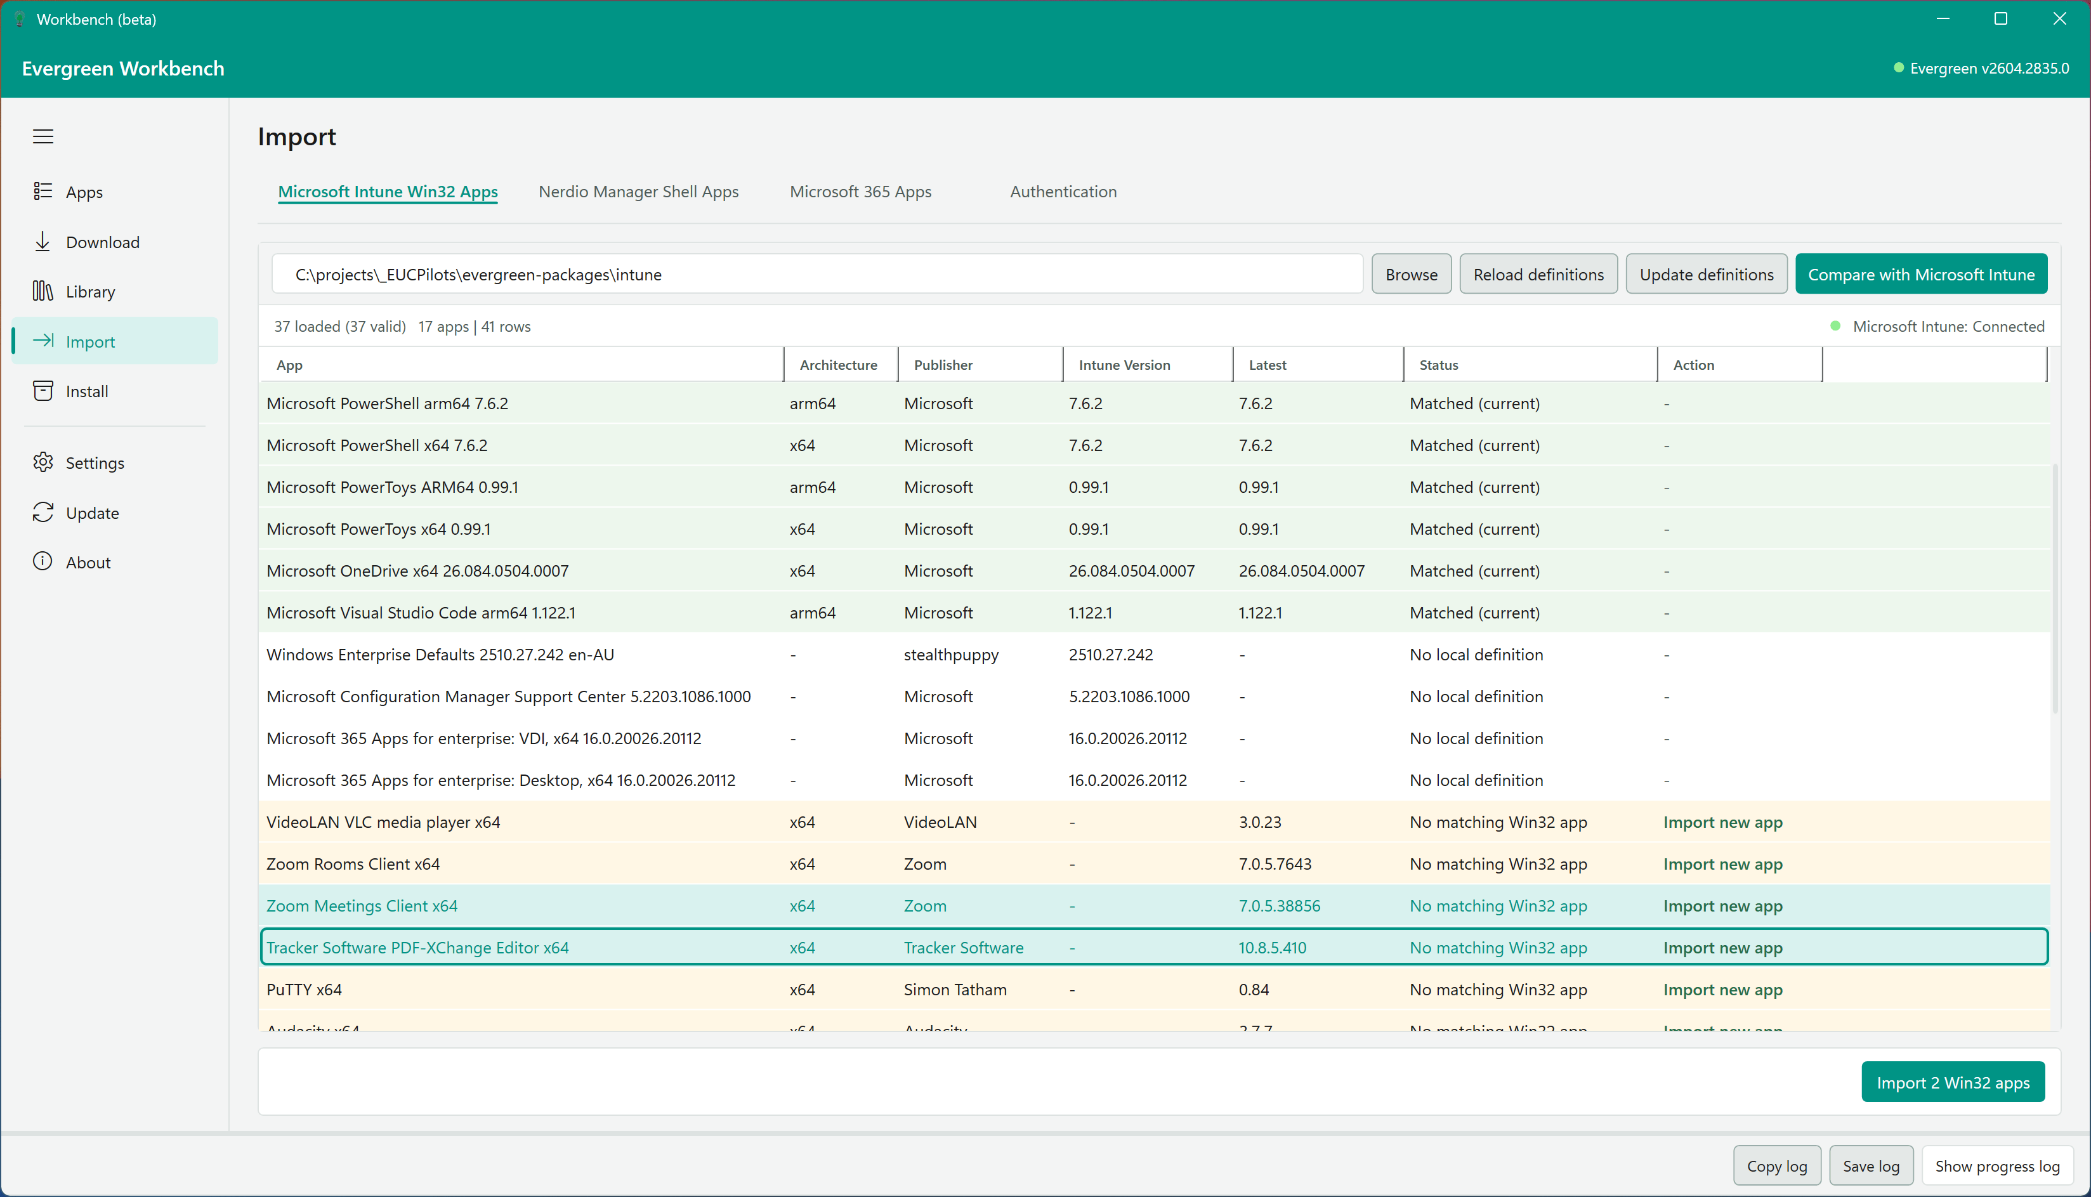Image resolution: width=2091 pixels, height=1197 pixels.
Task: Click Import new app for VideoLAN VLC
Action: [1723, 822]
